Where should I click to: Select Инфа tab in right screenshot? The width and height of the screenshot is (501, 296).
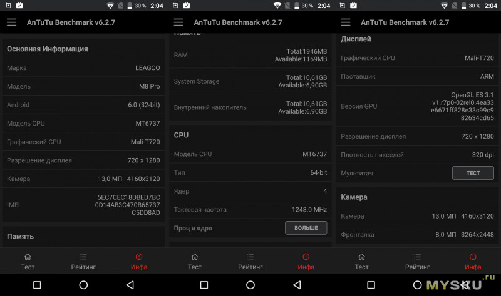coord(473,262)
